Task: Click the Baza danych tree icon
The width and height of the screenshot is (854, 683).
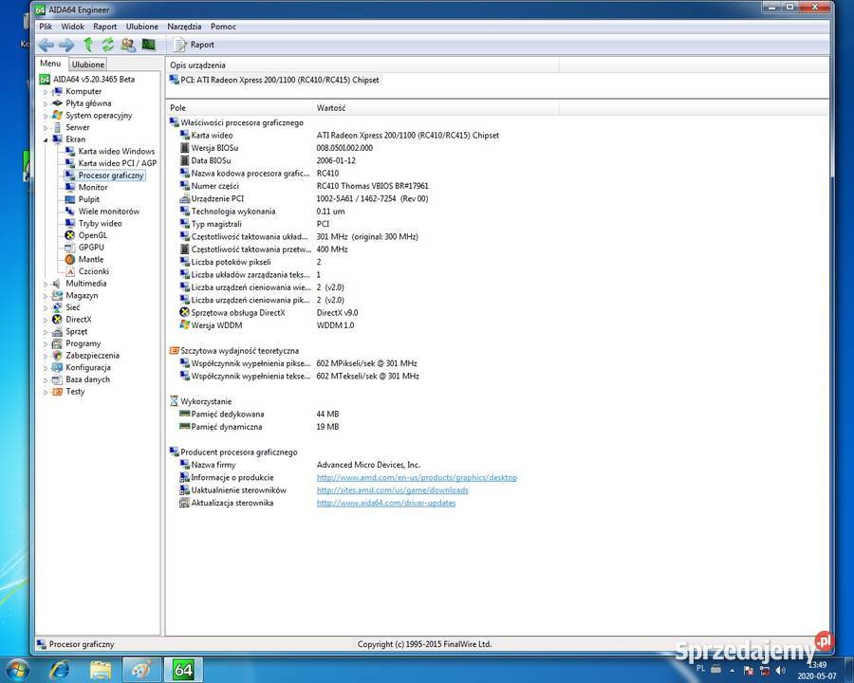Action: 57,379
